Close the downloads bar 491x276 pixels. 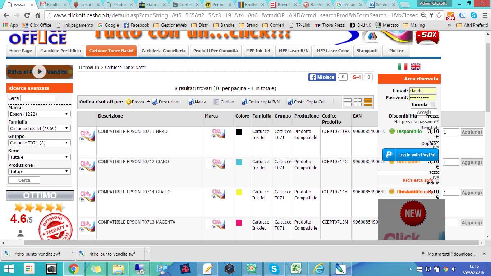click(483, 254)
